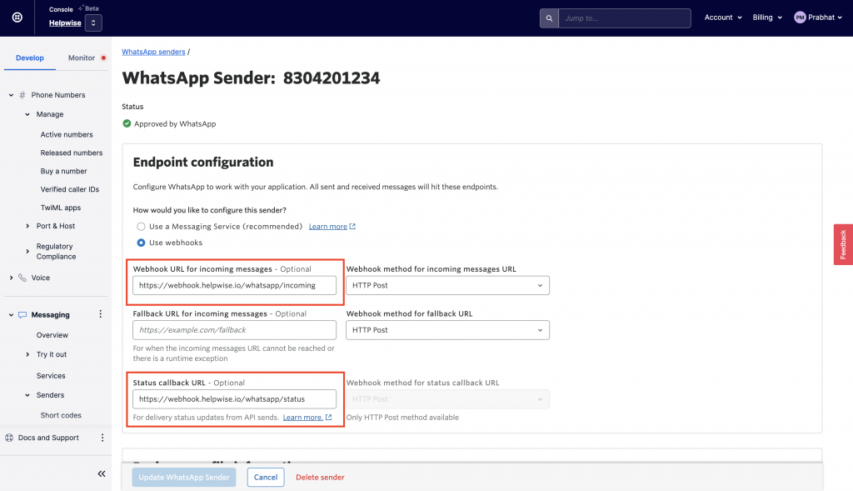Viewport: 853px width, 491px height.
Task: Open the Helpwise account switcher arrows
Action: click(x=93, y=23)
